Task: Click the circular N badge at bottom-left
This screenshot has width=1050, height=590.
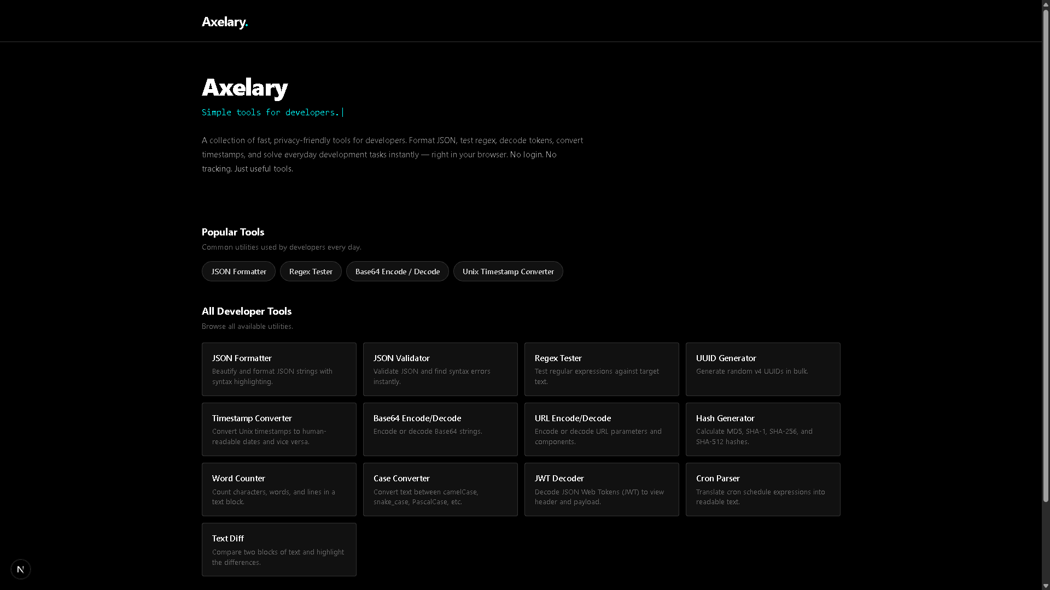Action: coord(20,569)
